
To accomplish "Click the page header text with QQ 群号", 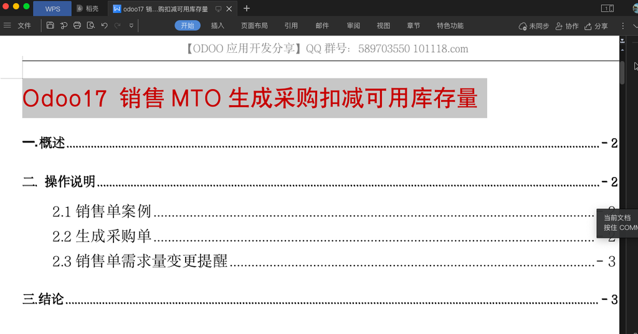I will 326,49.
